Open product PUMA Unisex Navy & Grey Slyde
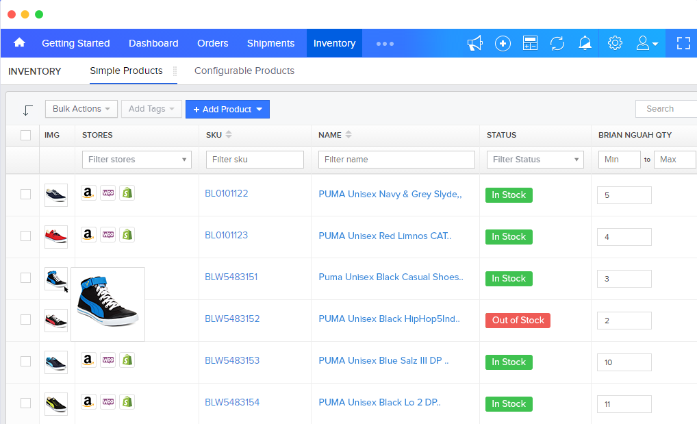Viewport: 697px width, 424px height. (390, 195)
